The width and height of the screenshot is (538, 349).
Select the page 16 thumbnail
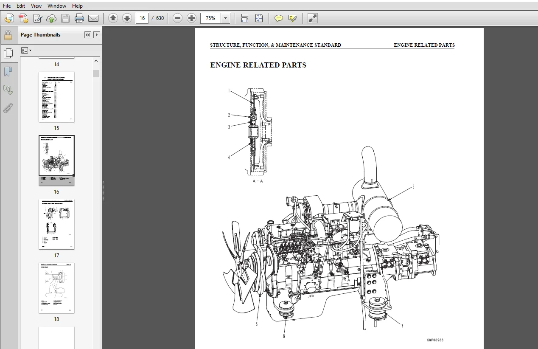(x=56, y=160)
